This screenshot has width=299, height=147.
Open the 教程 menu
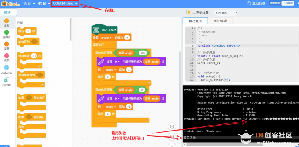coord(44,4)
